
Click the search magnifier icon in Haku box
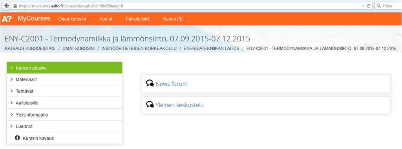point(379,5)
